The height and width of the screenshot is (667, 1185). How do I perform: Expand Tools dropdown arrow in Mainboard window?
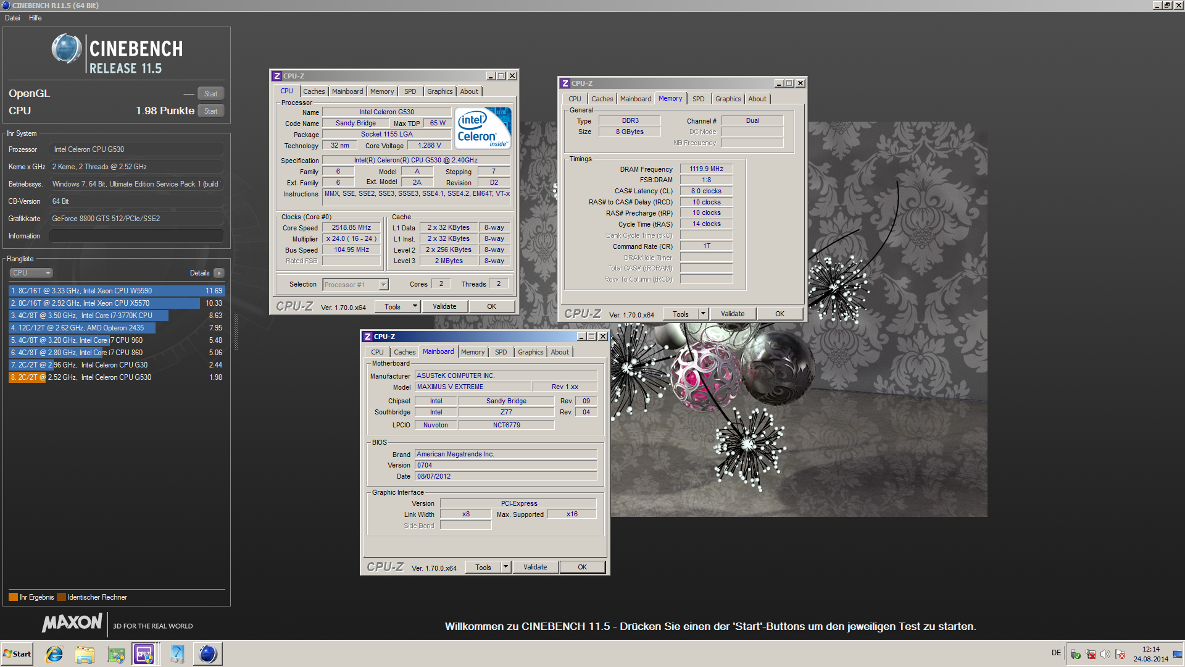tap(505, 567)
